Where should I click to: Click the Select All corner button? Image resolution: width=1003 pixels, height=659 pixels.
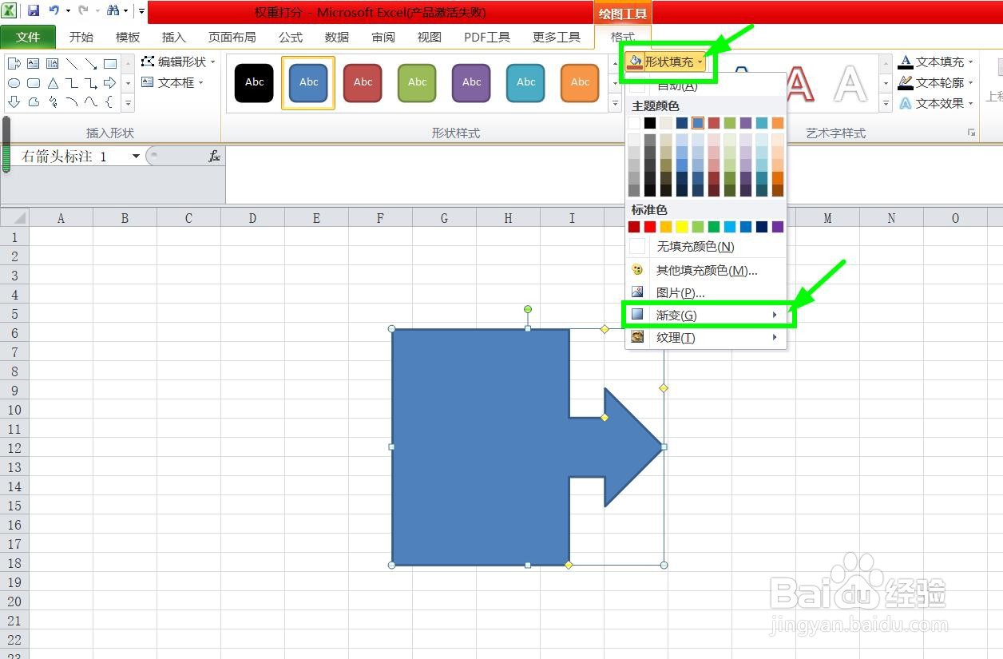tap(15, 218)
